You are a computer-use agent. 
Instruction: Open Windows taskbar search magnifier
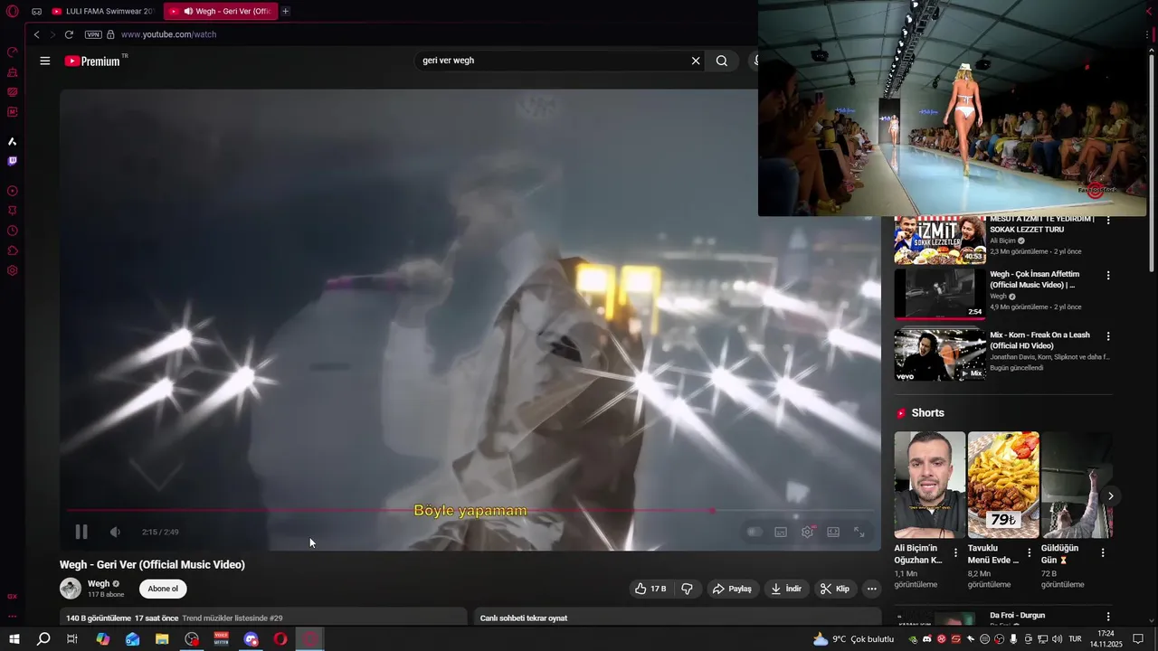(x=43, y=639)
